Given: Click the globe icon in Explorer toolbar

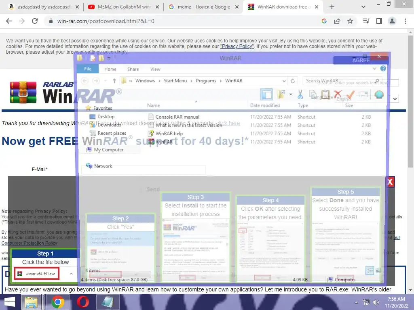Looking at the screenshot, I should (x=379, y=94).
